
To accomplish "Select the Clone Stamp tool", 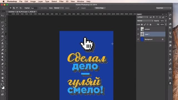I will [x=3, y=43].
